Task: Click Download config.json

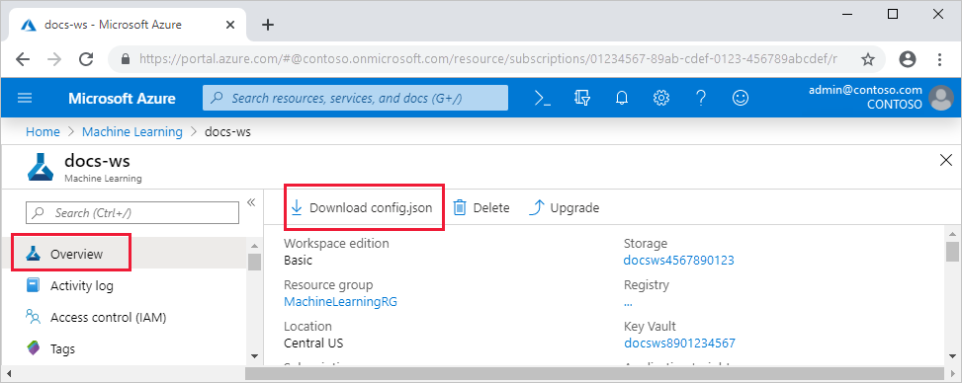Action: (361, 207)
